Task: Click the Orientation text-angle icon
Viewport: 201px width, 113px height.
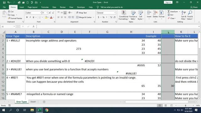Action: coord(70,13)
